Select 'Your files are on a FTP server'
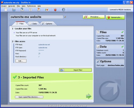134x108 pixels. pos(14,33)
